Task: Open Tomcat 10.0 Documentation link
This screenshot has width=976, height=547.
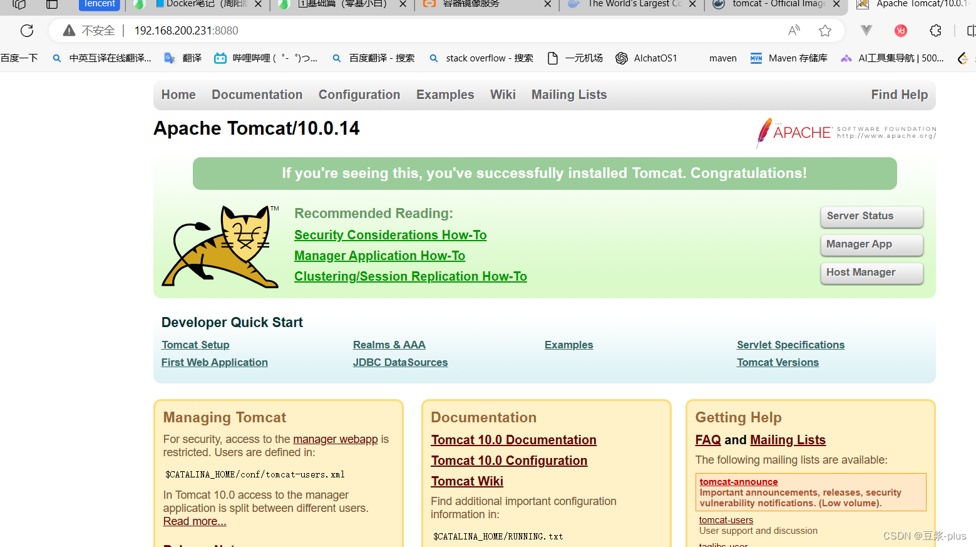Action: point(513,440)
